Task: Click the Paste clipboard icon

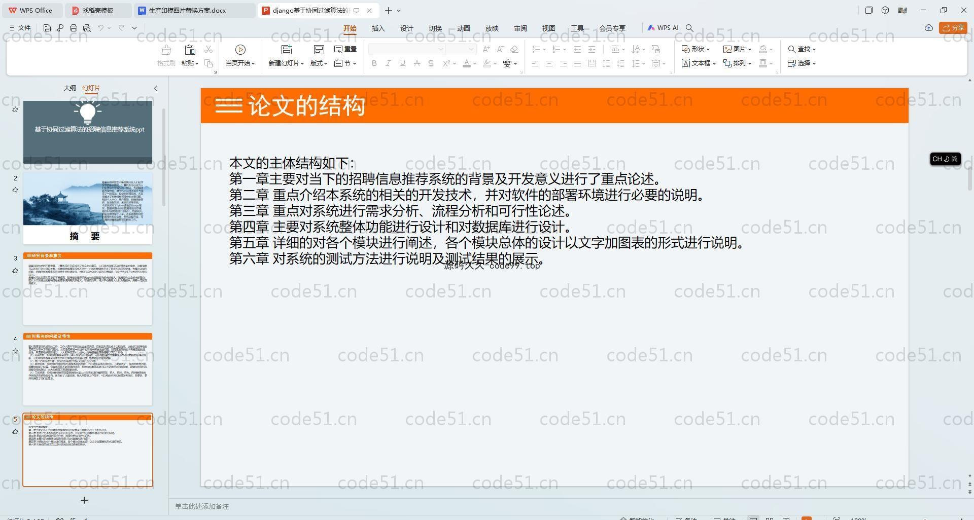Action: coord(190,50)
